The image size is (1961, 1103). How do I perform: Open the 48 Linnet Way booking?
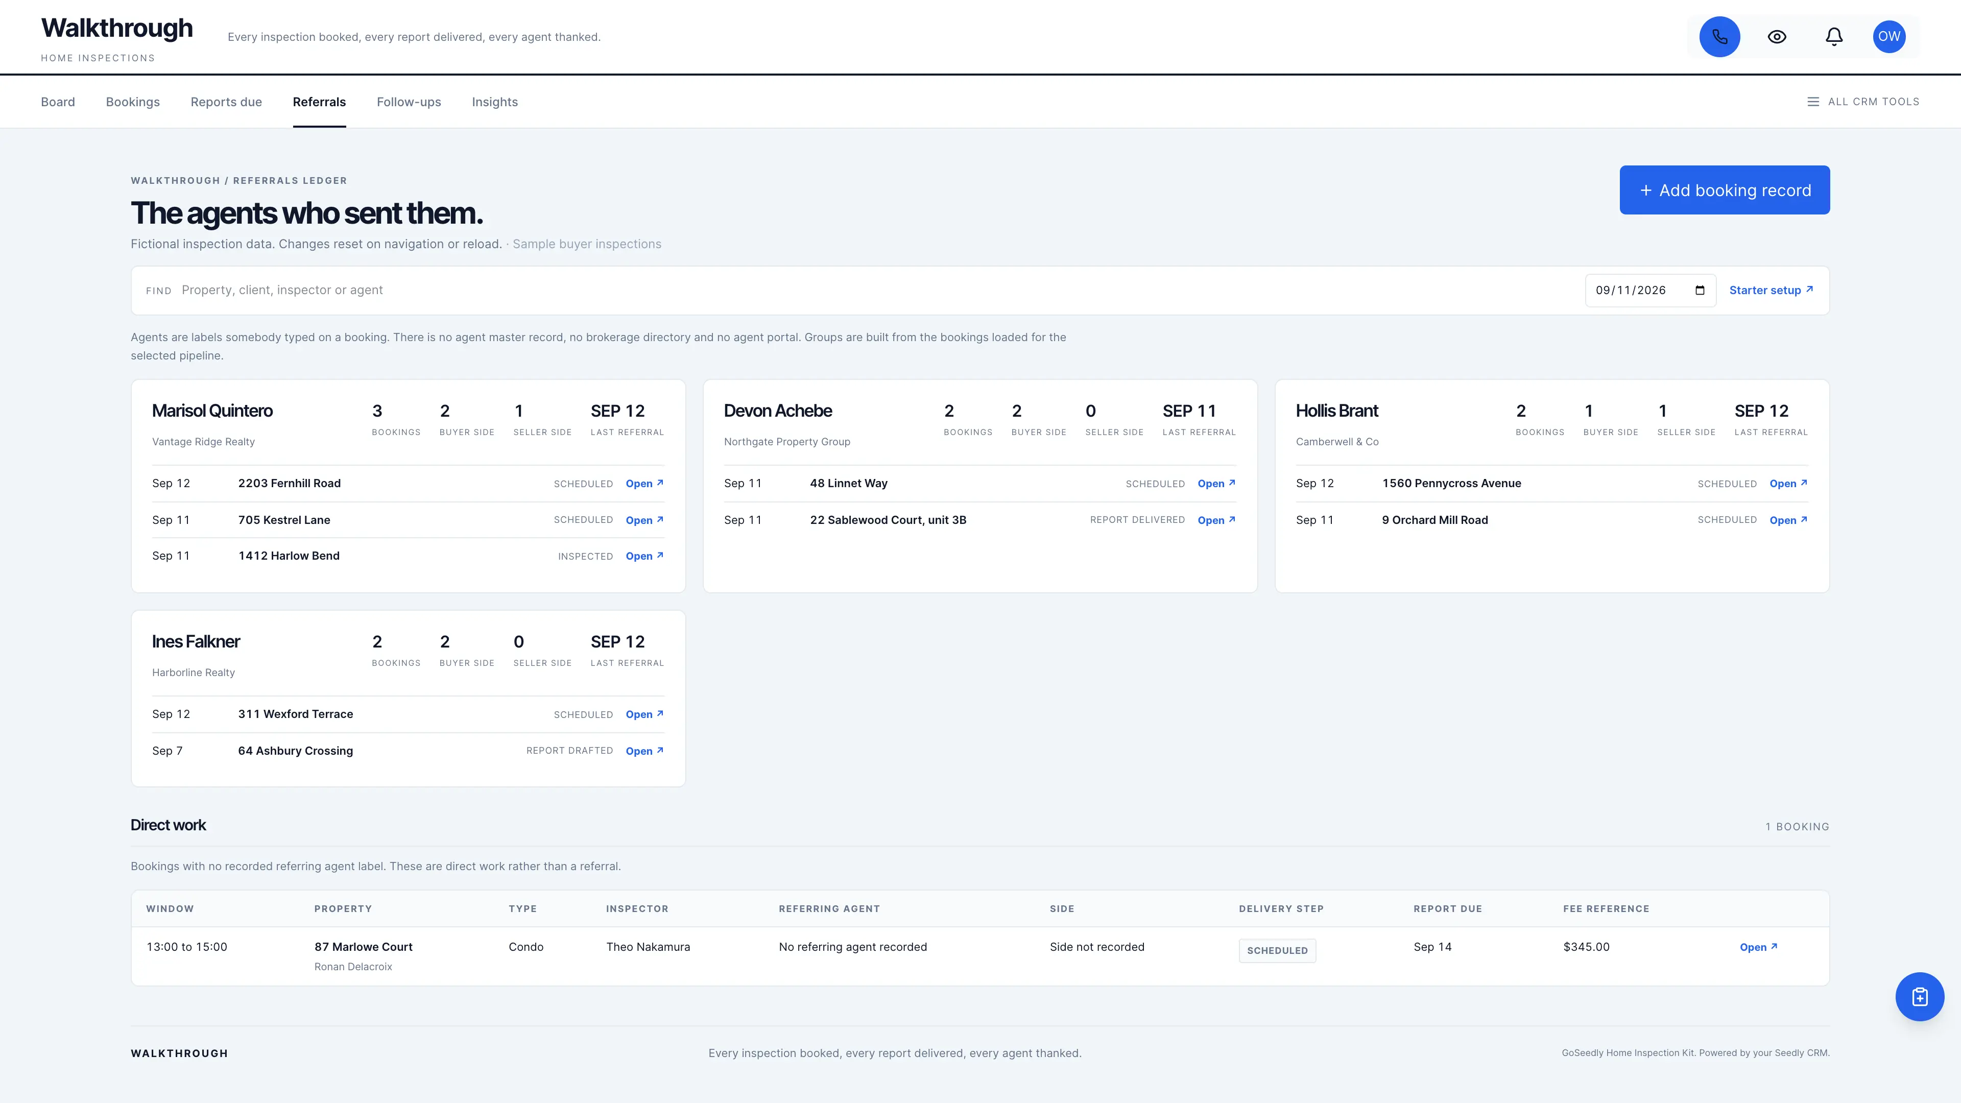pos(1216,484)
